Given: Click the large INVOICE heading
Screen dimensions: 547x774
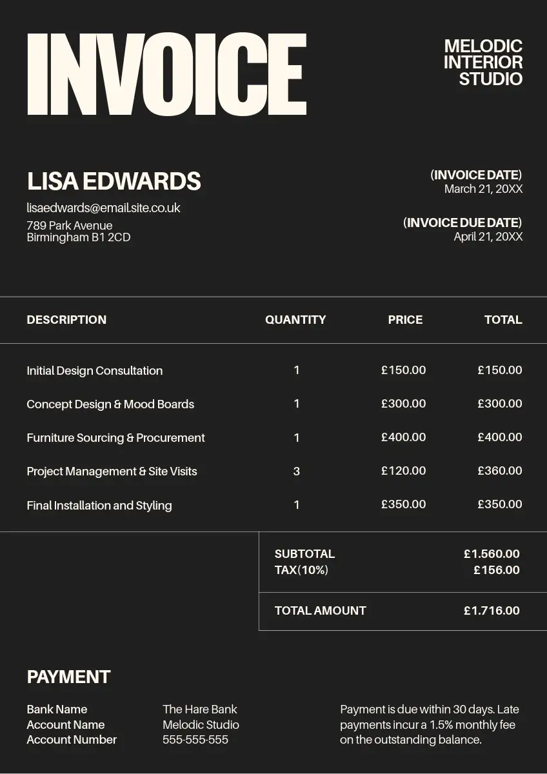Looking at the screenshot, I should 166,74.
